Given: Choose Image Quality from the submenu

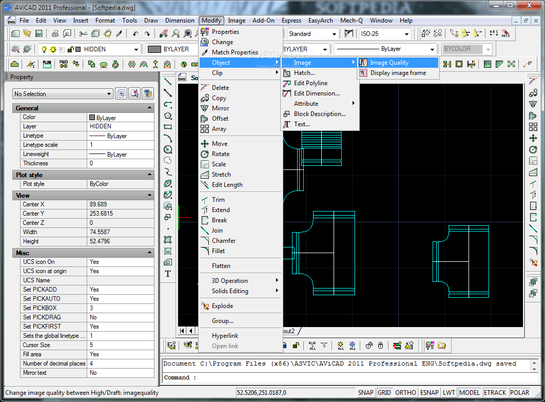Looking at the screenshot, I should click(398, 63).
